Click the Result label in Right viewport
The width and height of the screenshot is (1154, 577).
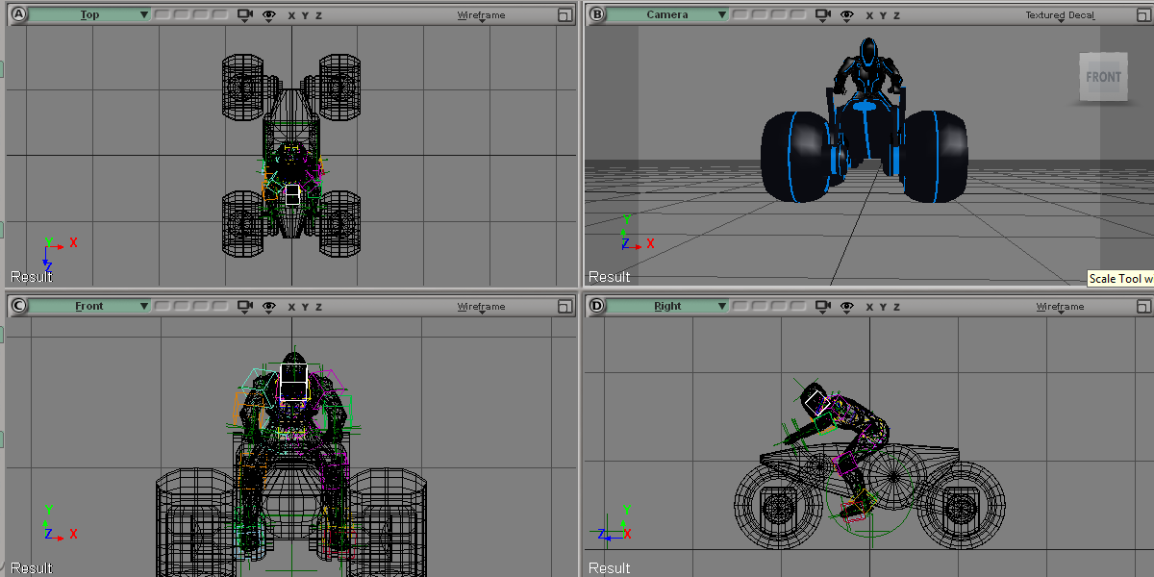click(610, 568)
